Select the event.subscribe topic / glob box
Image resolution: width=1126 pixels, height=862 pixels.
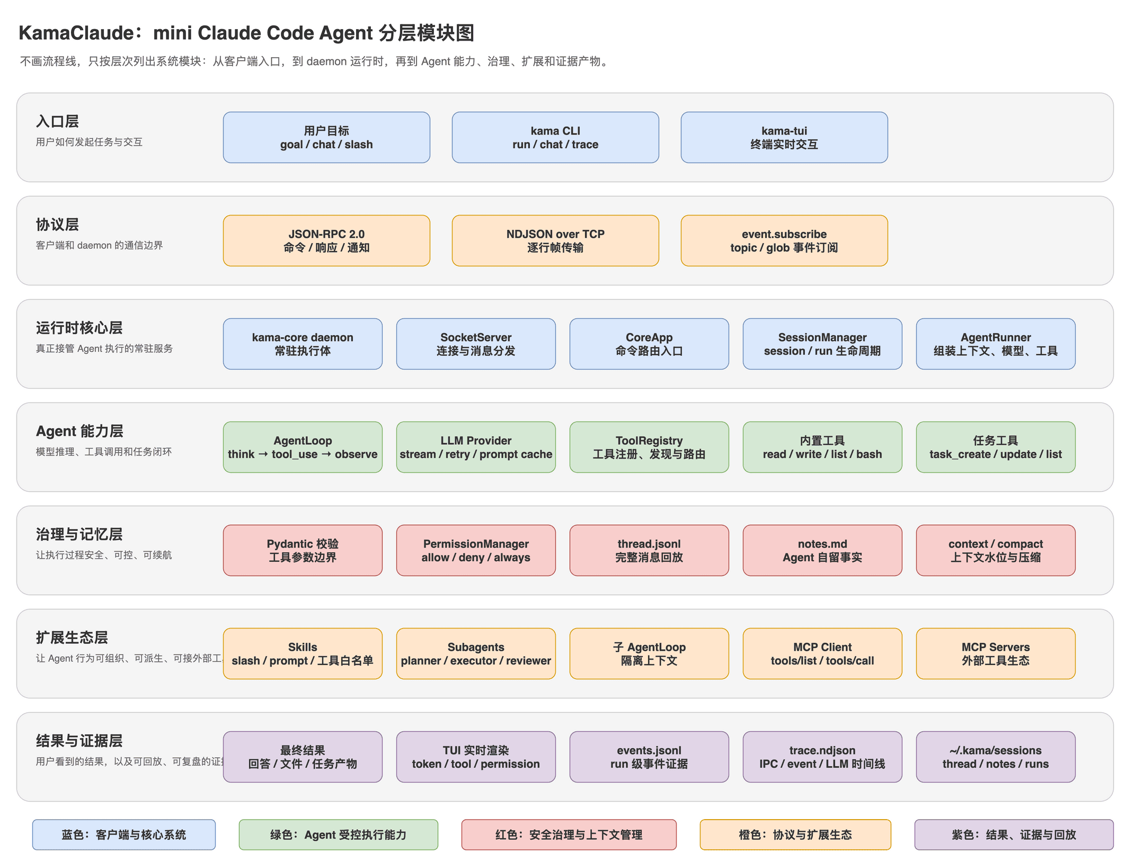coord(784,240)
